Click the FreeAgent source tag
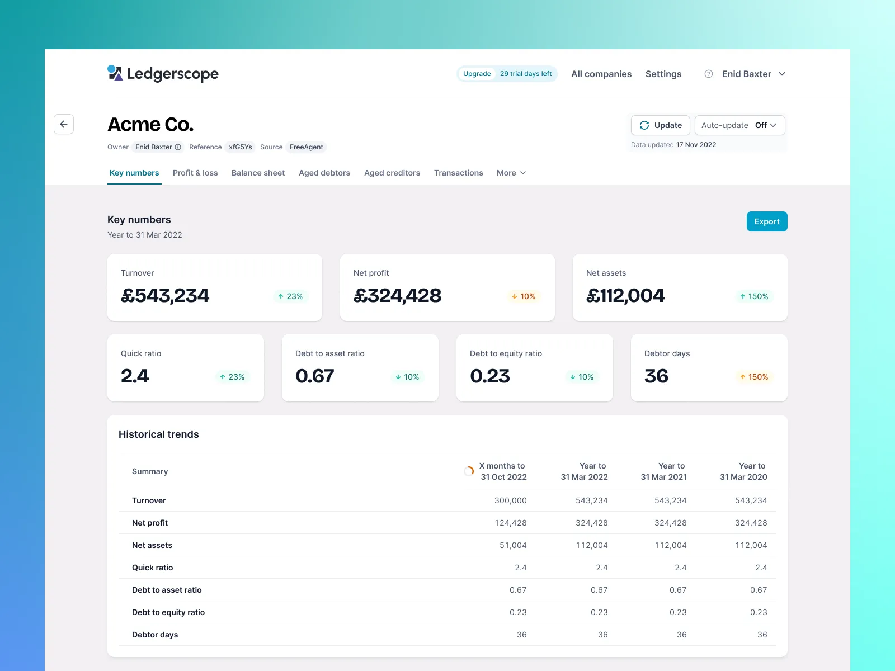 click(307, 147)
